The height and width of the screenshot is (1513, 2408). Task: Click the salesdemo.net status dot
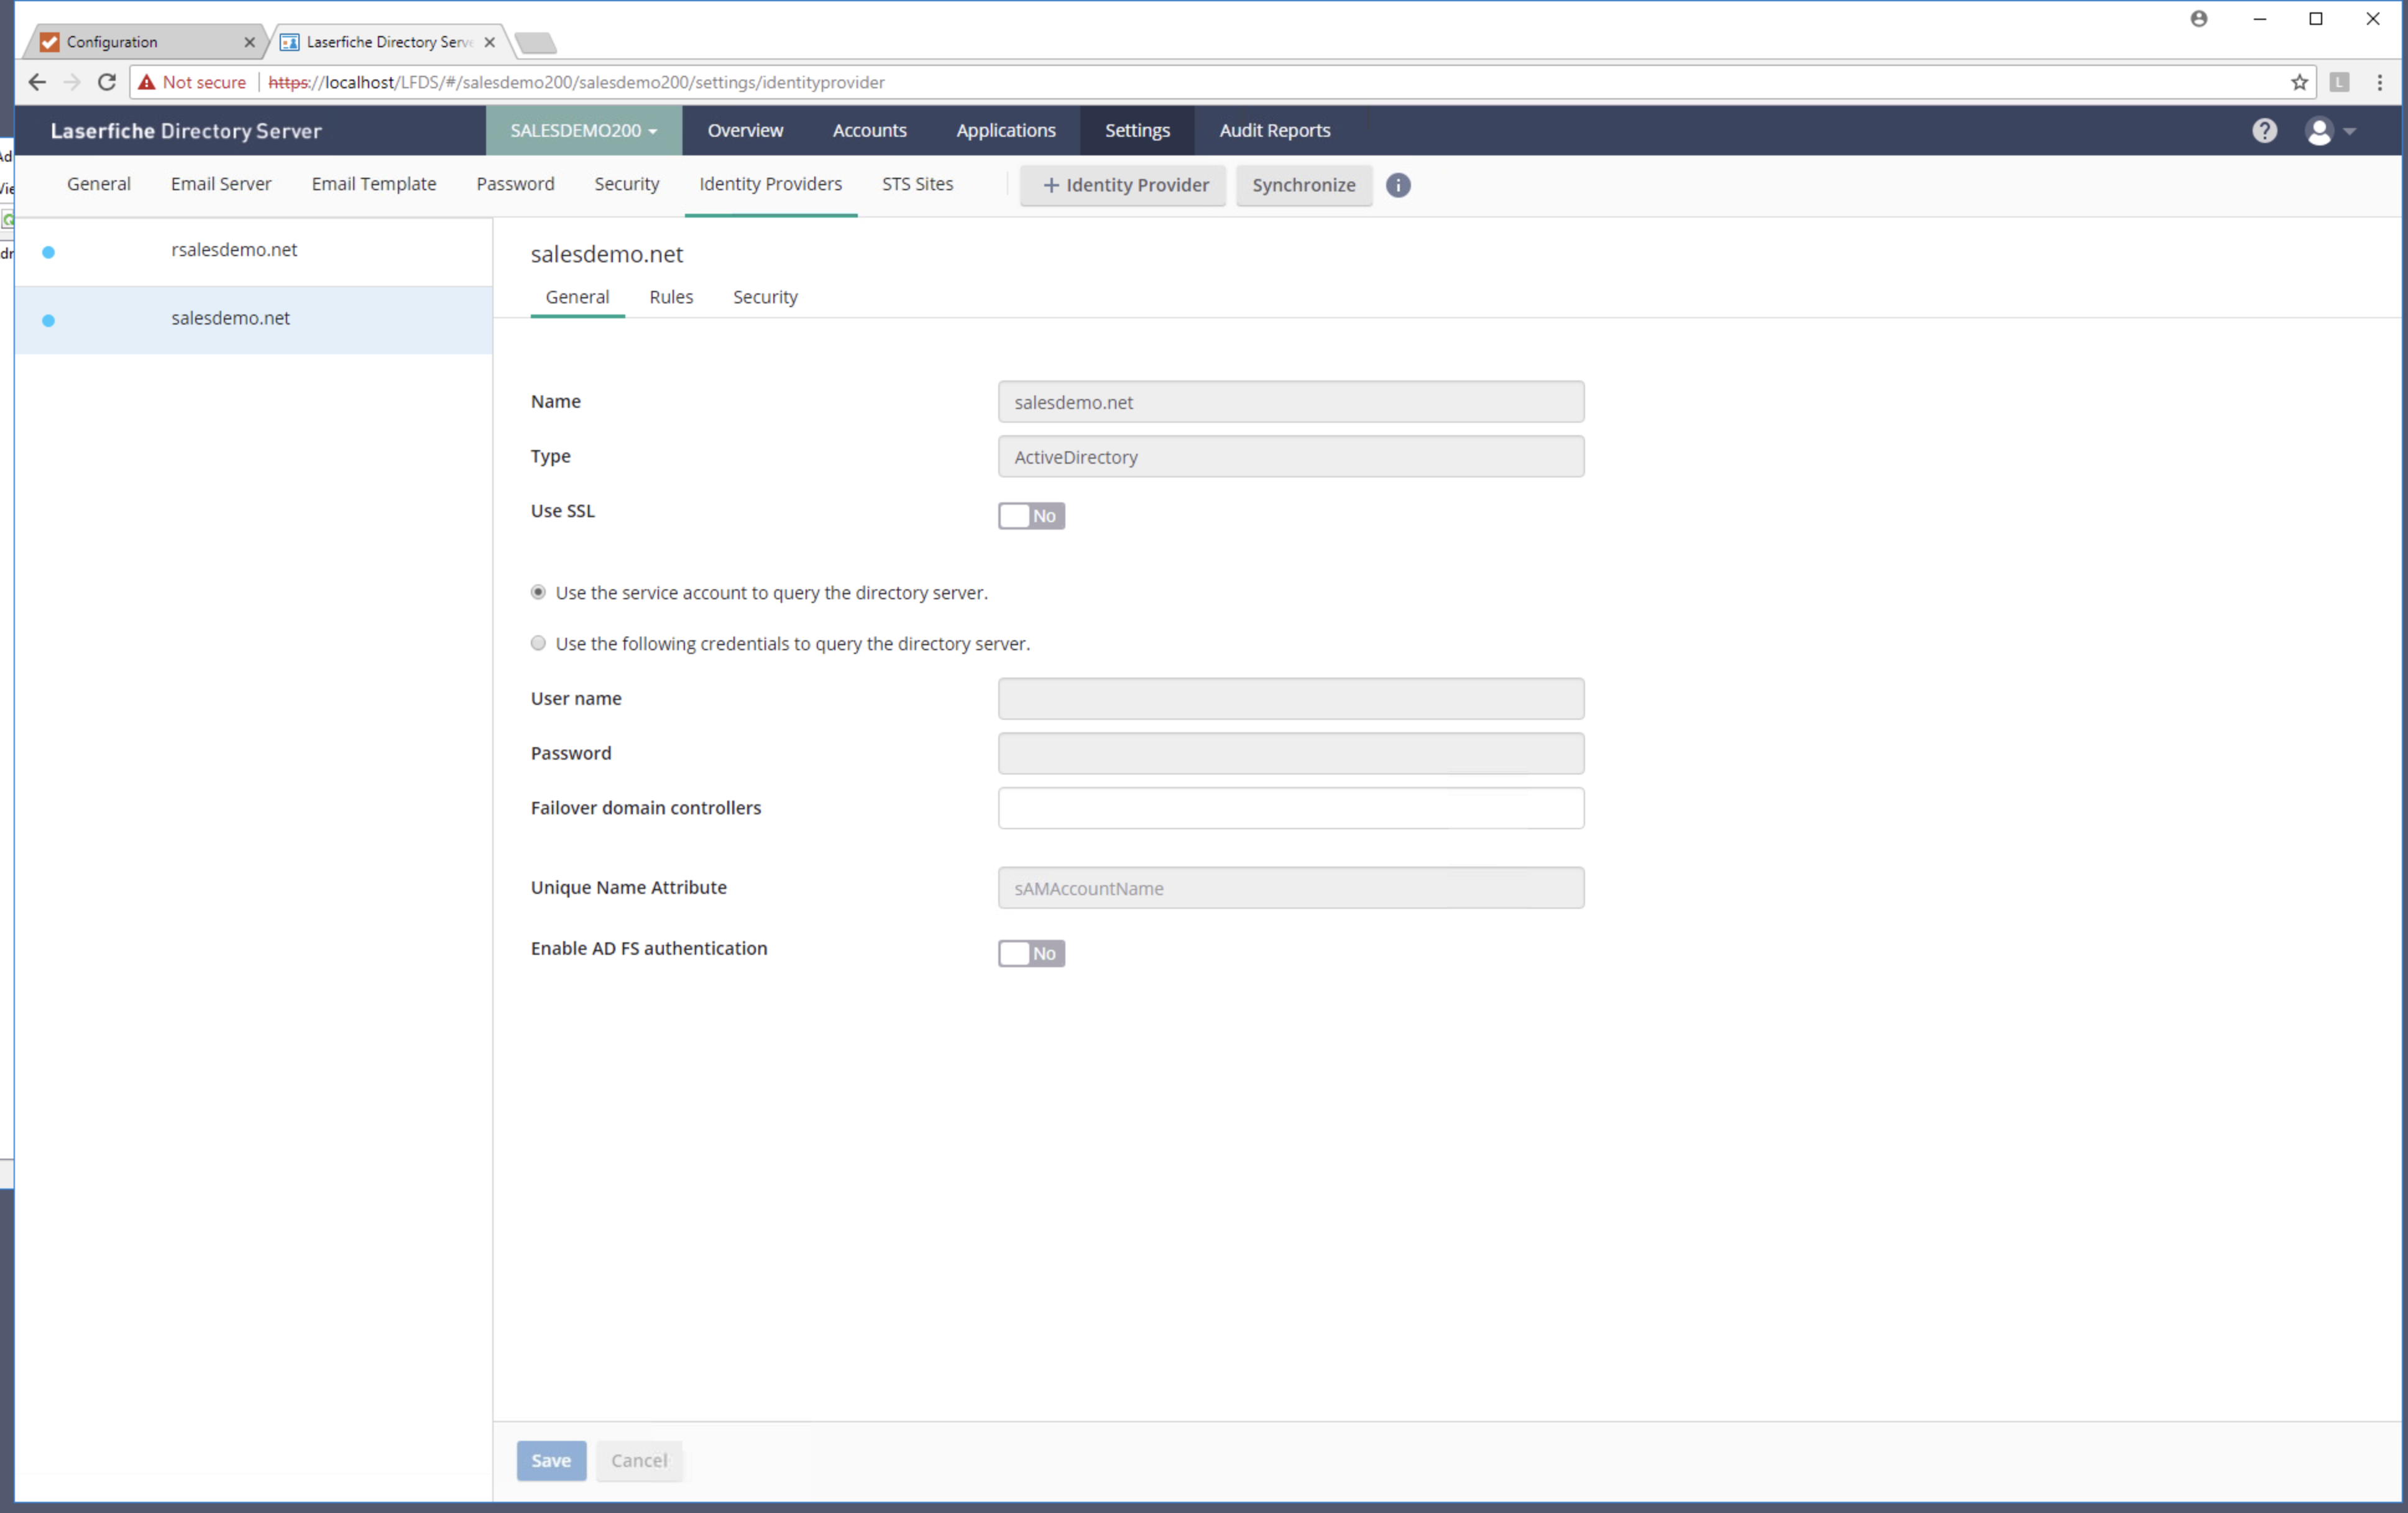(x=48, y=320)
